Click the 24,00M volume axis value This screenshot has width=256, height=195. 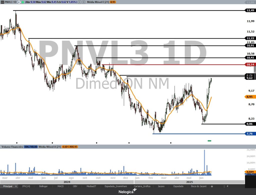(x=251, y=156)
